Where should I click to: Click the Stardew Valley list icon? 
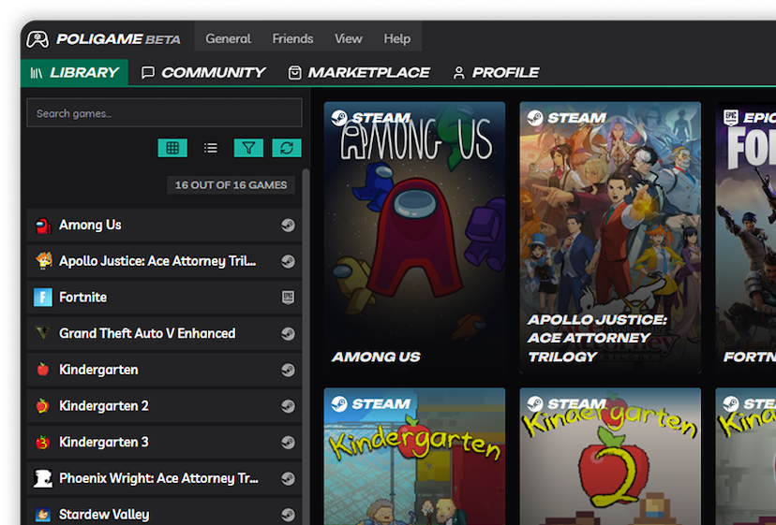pos(43,515)
